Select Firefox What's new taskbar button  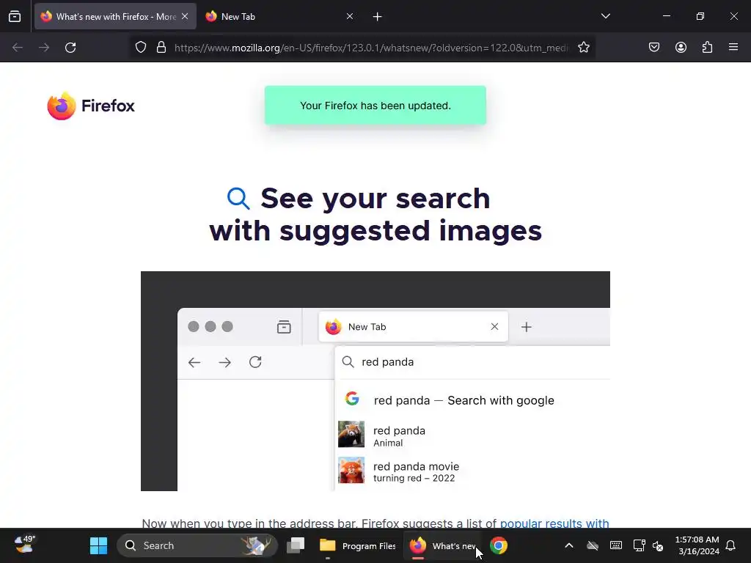[x=442, y=545]
